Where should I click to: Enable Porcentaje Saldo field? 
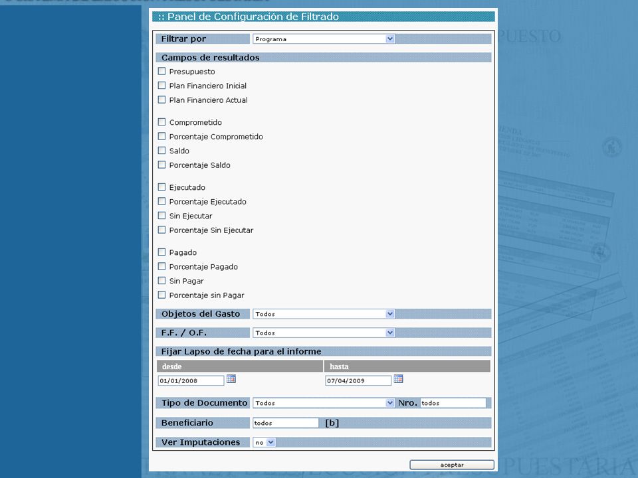click(161, 165)
